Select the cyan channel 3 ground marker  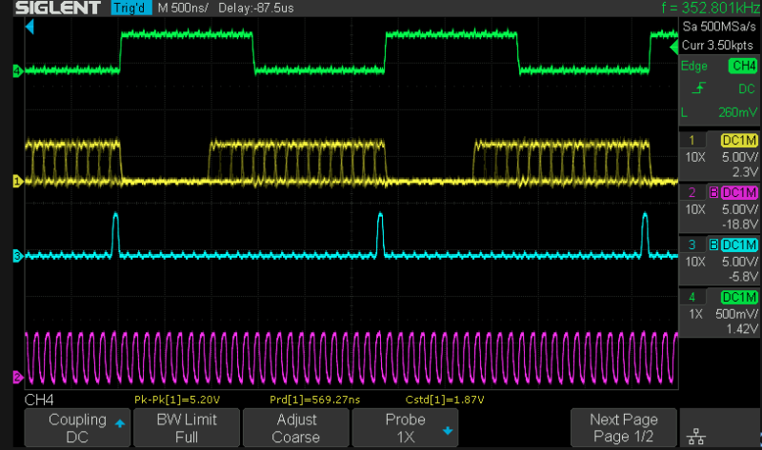(17, 255)
